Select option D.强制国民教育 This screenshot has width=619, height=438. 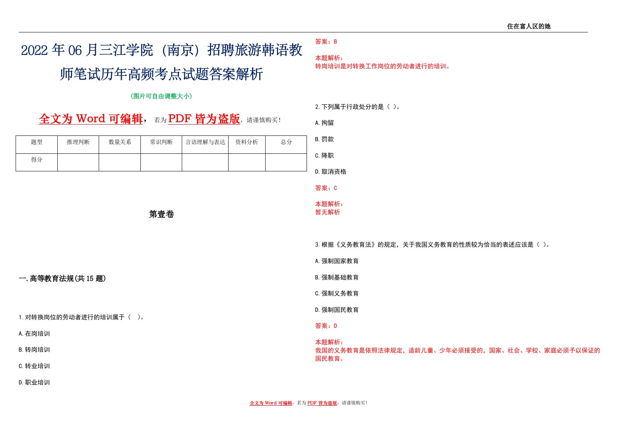click(337, 310)
